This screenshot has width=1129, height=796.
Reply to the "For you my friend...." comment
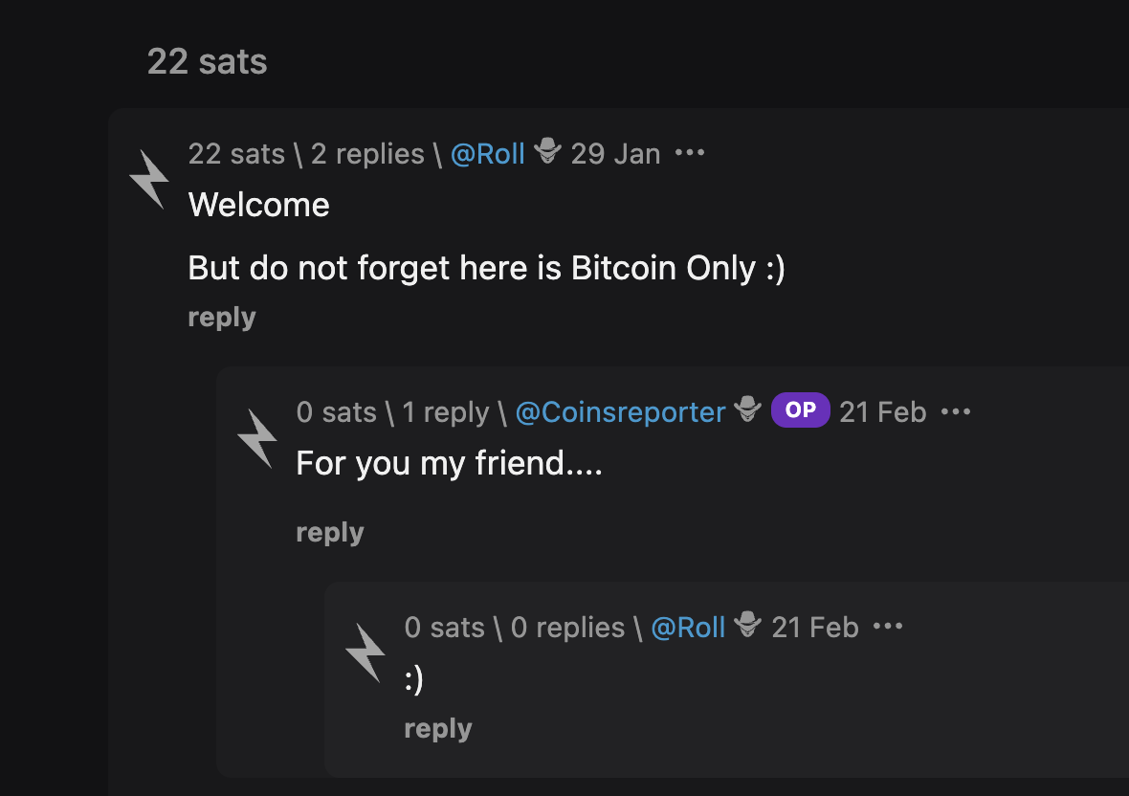point(330,533)
